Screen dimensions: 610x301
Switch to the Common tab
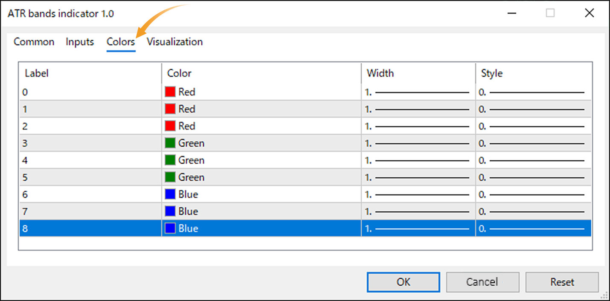coord(34,41)
